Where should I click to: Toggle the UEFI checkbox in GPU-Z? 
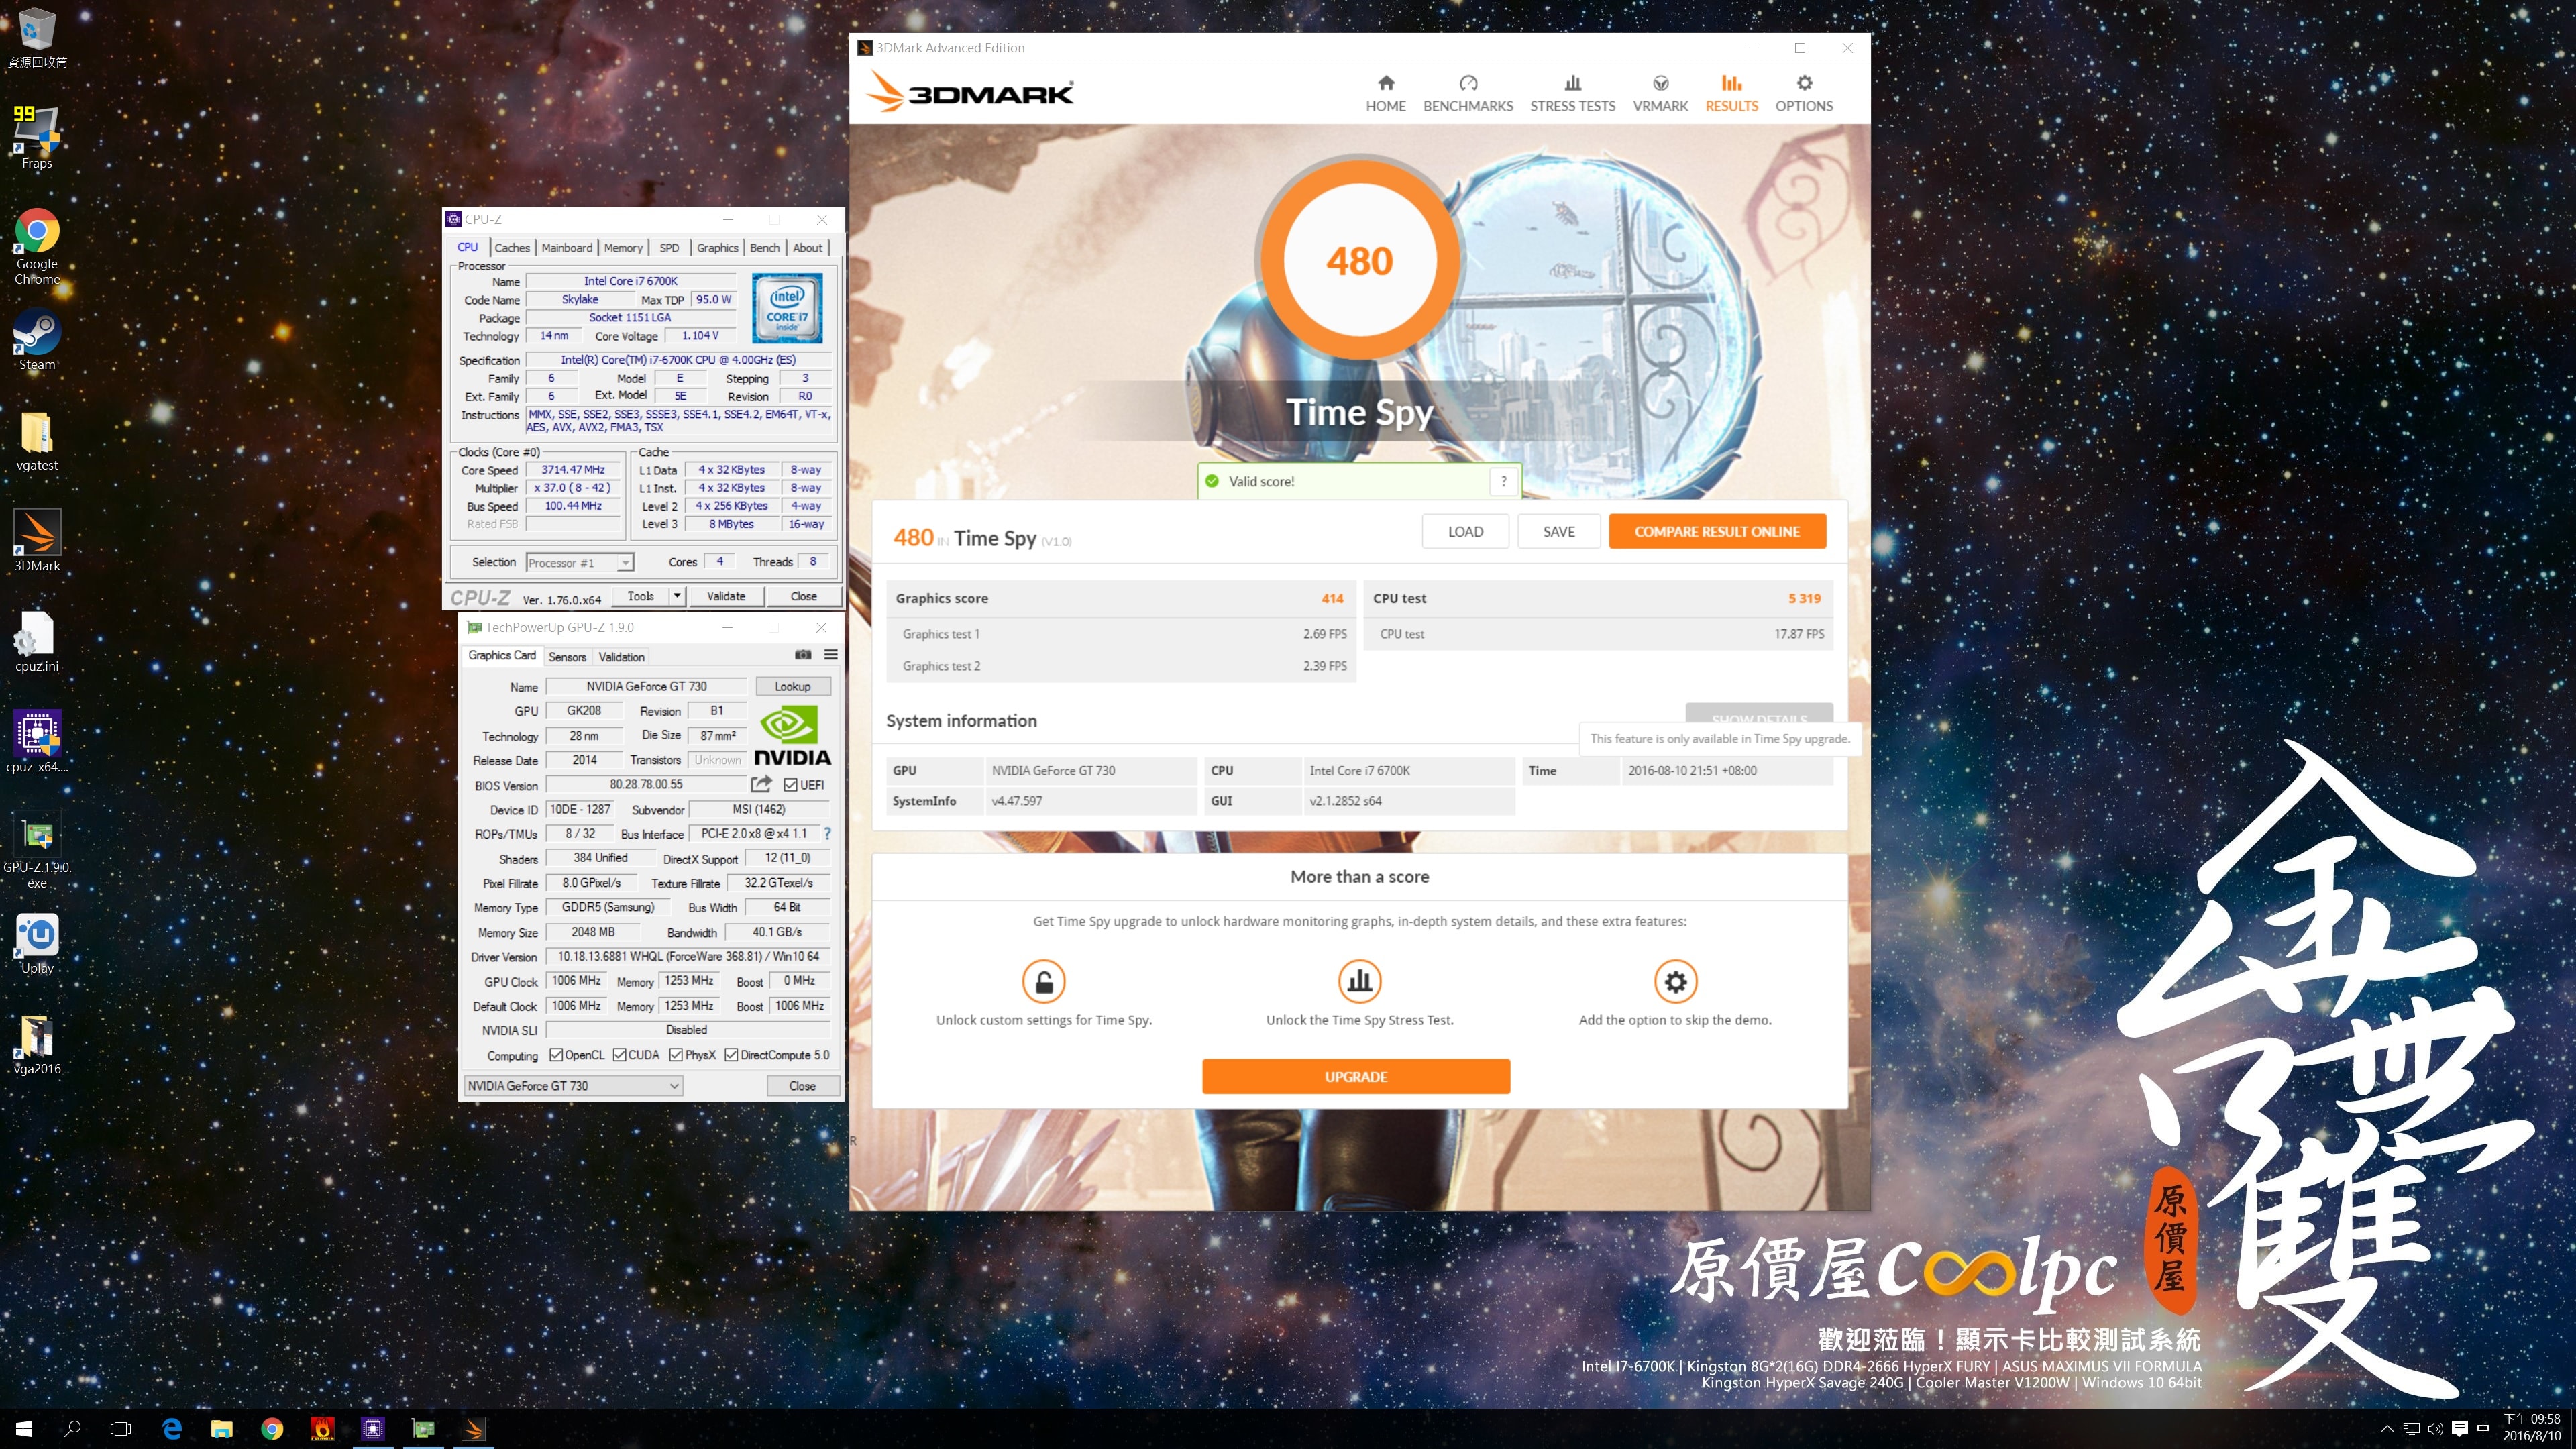pyautogui.click(x=790, y=785)
